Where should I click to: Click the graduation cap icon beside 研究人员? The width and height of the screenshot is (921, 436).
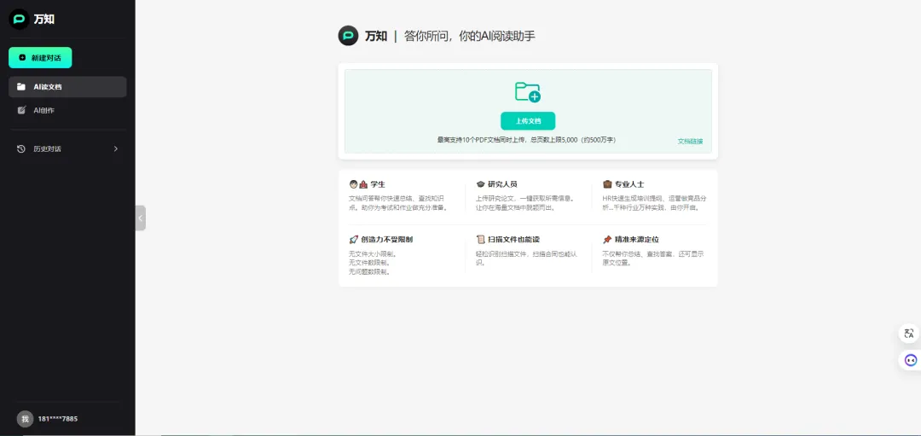click(480, 184)
